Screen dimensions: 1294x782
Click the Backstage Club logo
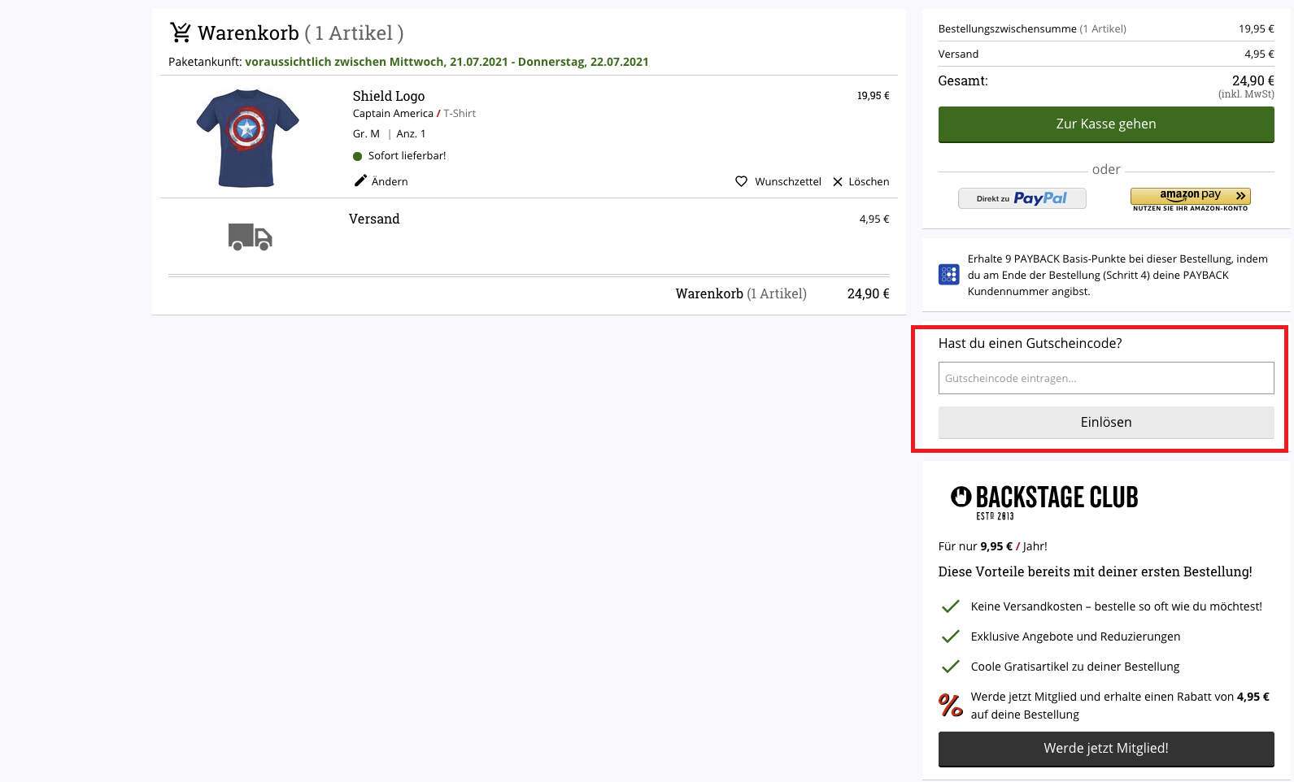tap(1044, 501)
